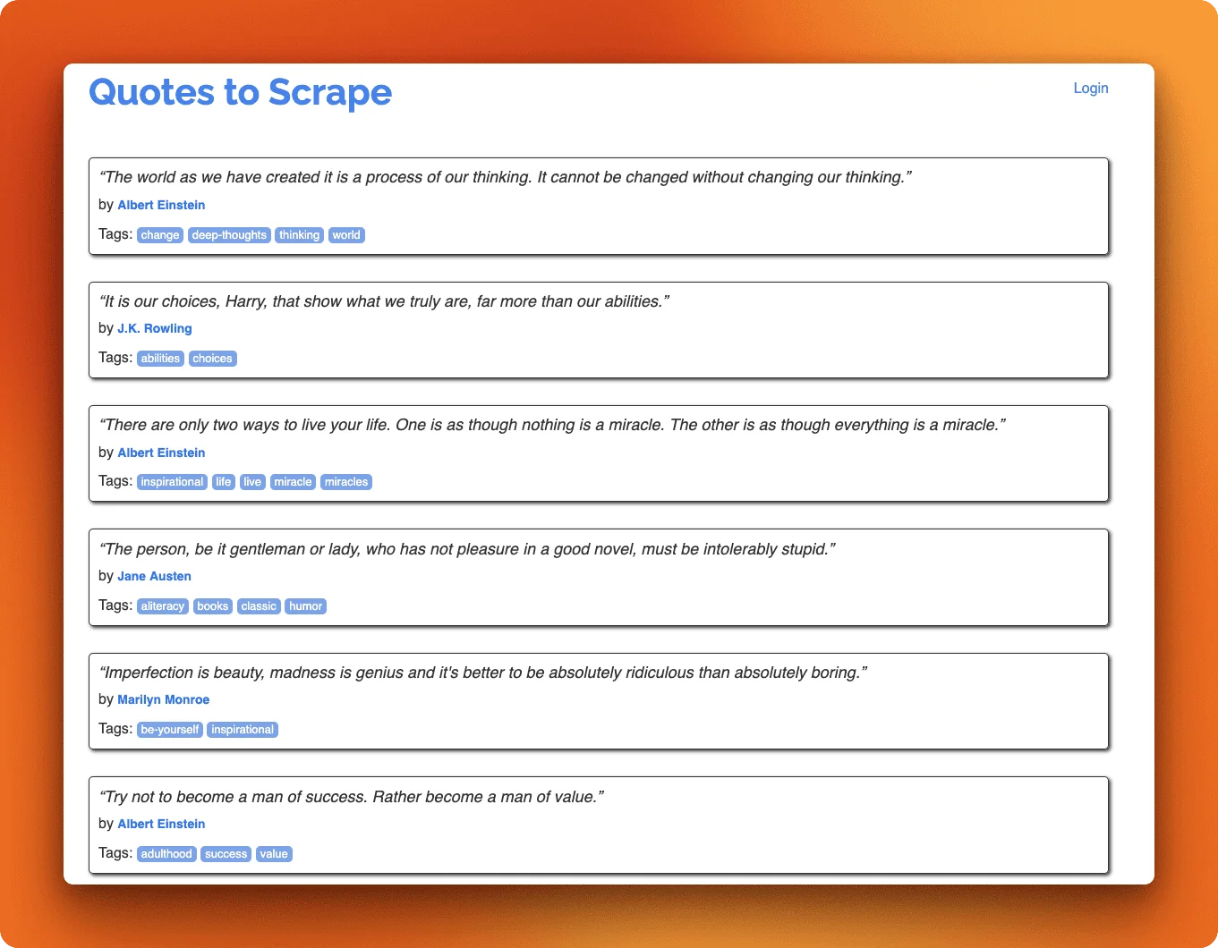
Task: Click the life tag
Action: (x=223, y=481)
